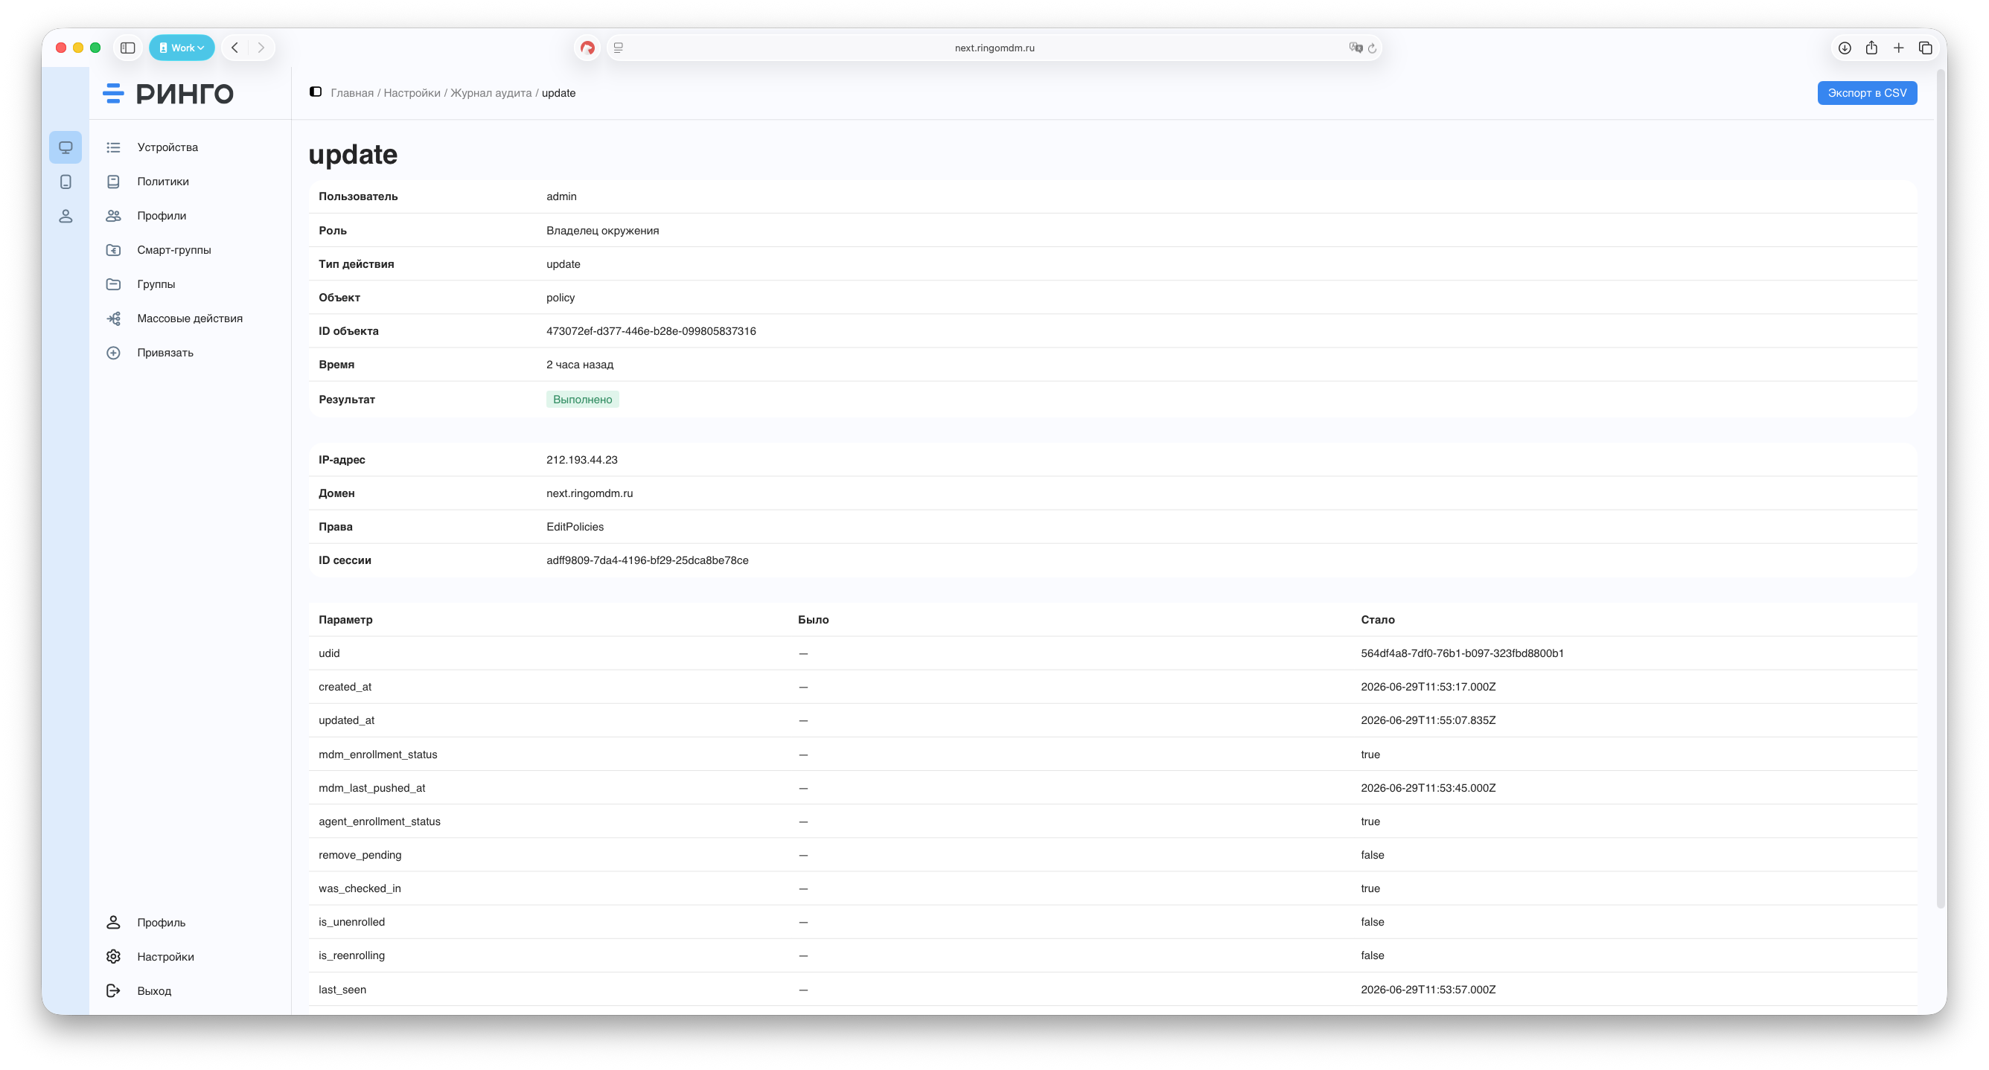Click the Смарт-группы folder icon

(x=113, y=250)
